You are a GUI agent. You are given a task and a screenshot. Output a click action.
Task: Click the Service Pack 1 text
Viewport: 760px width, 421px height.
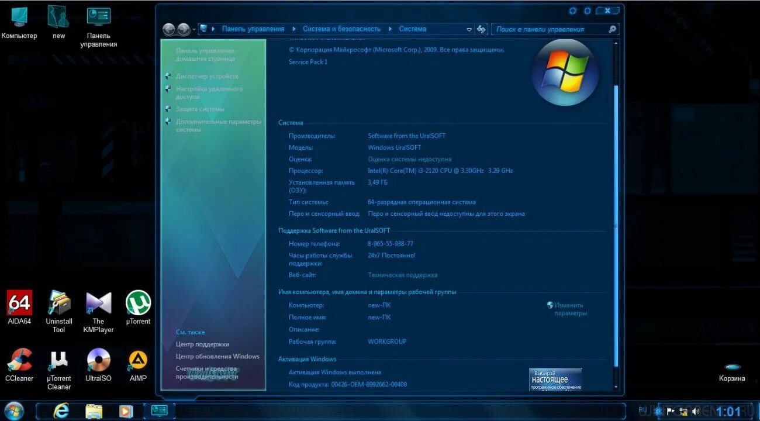coord(308,62)
